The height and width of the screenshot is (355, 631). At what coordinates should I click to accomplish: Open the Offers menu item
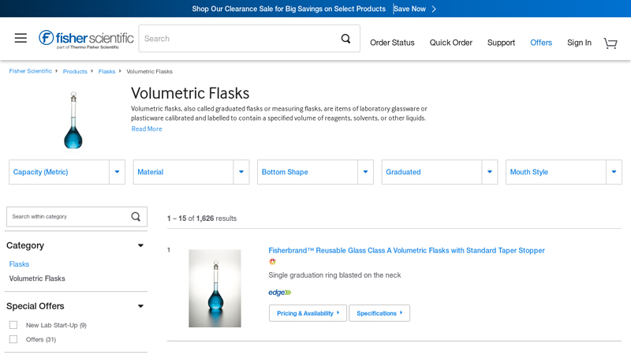pyautogui.click(x=541, y=43)
